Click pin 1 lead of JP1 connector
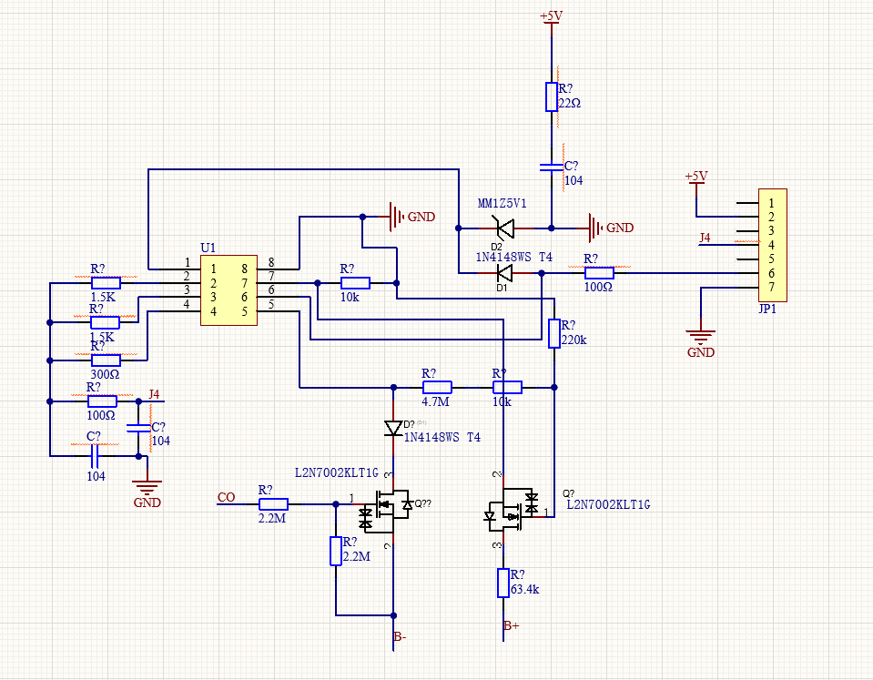This screenshot has width=873, height=680. [747, 203]
